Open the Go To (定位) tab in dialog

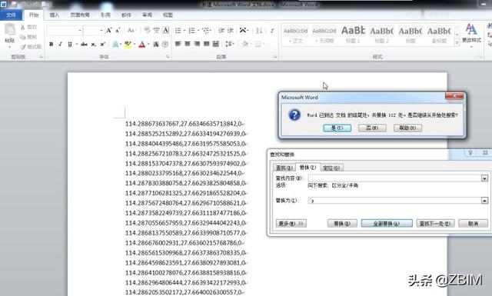pyautogui.click(x=331, y=168)
